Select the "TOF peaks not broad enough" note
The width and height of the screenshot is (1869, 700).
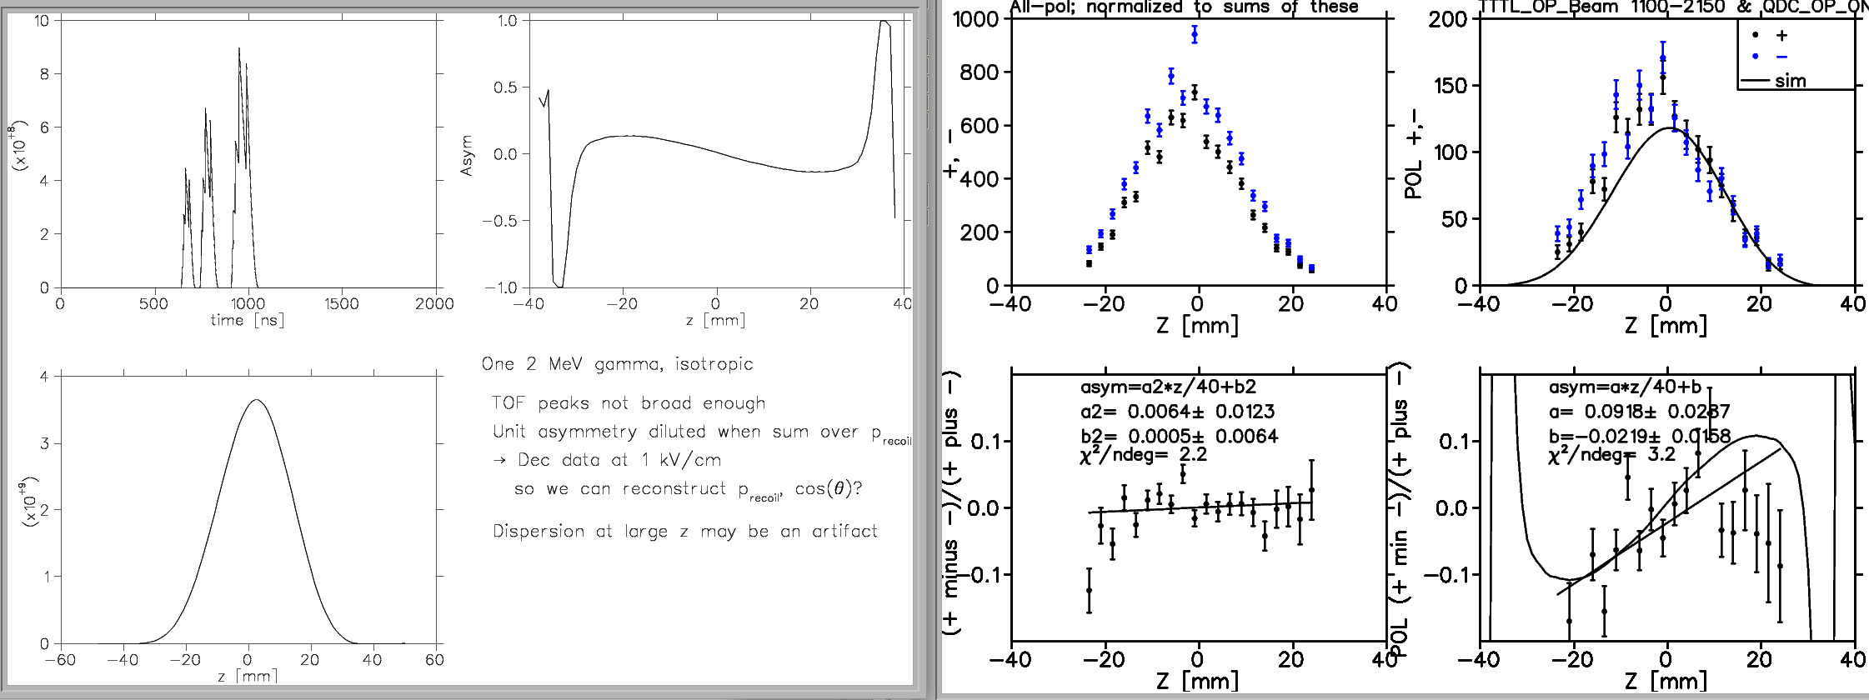[x=628, y=403]
